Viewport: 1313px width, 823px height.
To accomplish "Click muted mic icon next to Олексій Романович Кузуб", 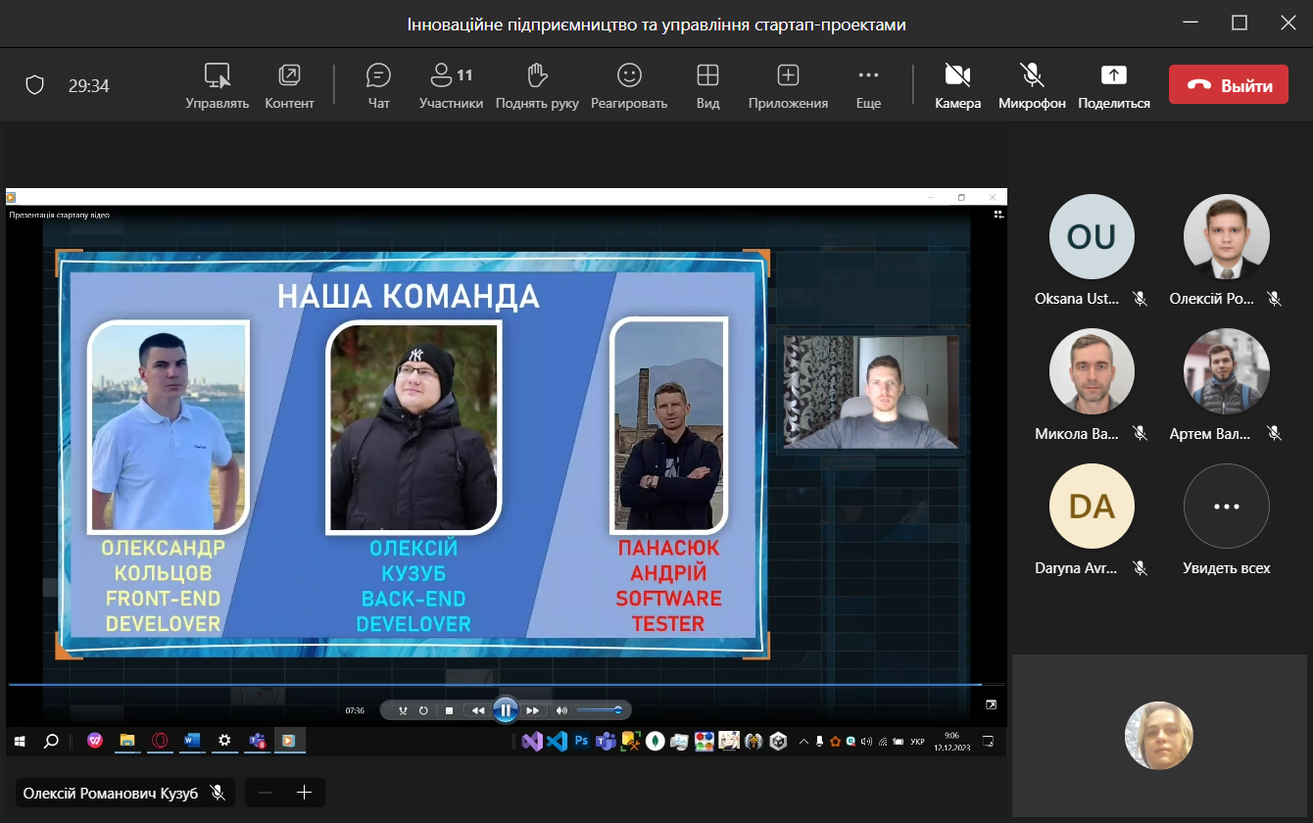I will point(218,793).
